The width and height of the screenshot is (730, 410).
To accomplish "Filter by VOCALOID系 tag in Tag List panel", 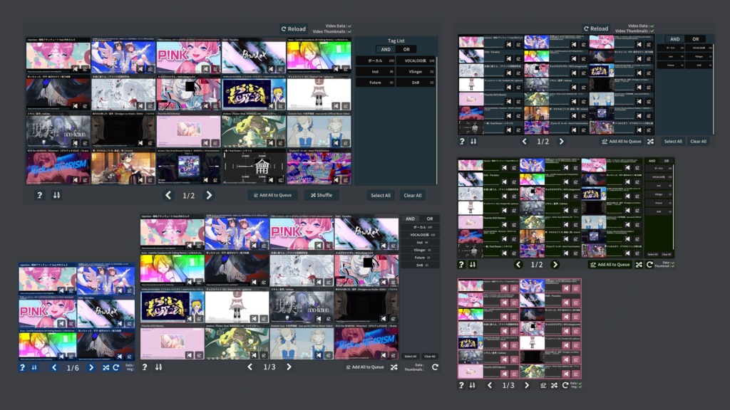I will (x=416, y=61).
